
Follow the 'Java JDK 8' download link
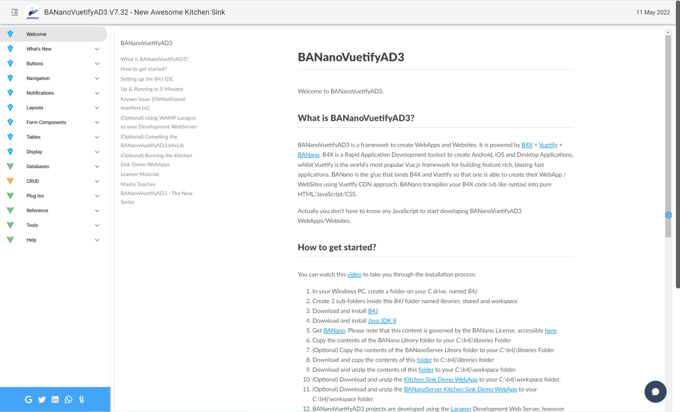382,321
